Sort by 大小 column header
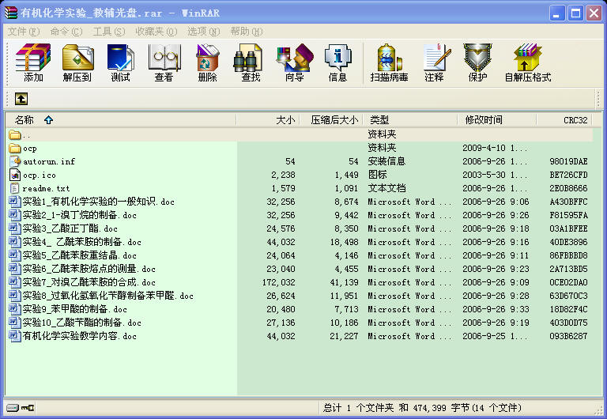Viewport: 607px width, 419px height. click(x=268, y=120)
